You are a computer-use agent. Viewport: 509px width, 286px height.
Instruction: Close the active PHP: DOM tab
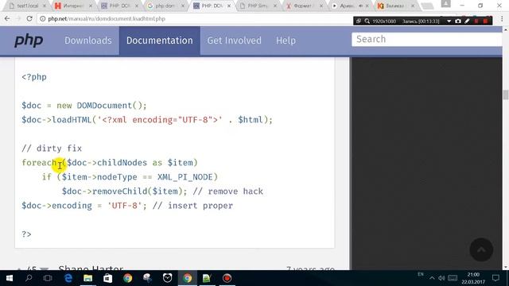click(229, 6)
